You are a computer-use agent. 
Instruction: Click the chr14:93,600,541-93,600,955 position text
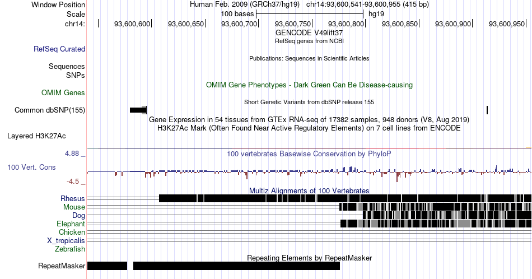point(367,4)
